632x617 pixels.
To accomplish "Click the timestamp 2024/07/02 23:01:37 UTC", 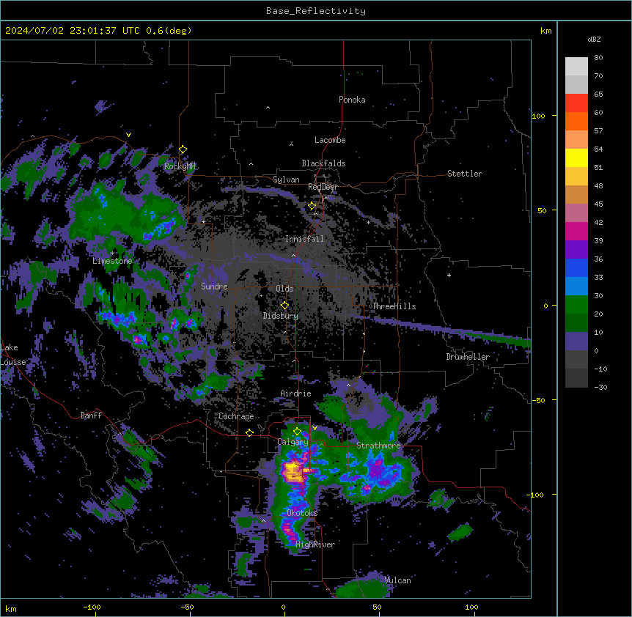I will click(72, 31).
